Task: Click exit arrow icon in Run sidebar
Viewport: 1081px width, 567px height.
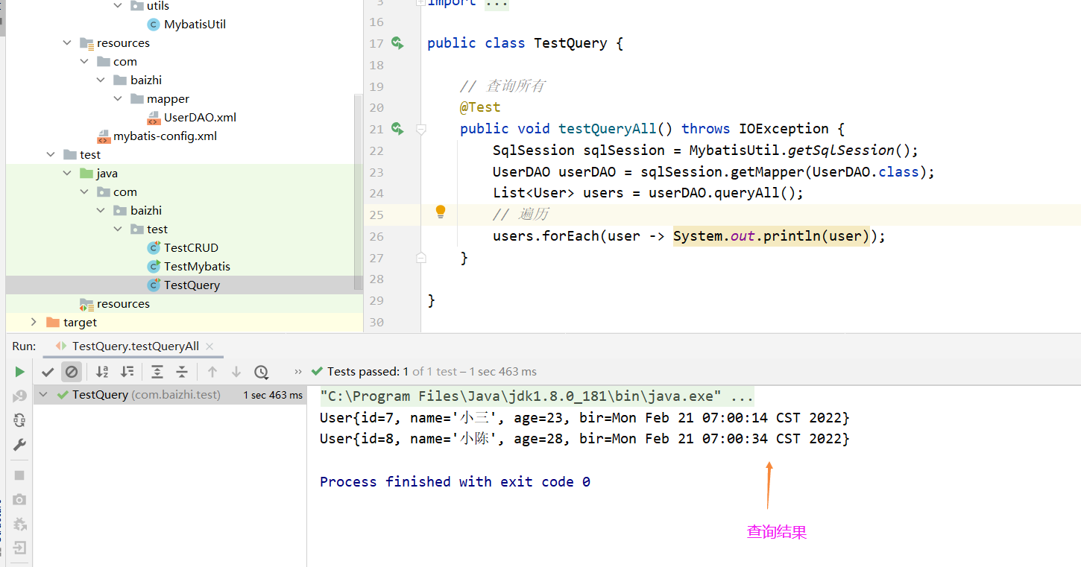Action: click(19, 548)
